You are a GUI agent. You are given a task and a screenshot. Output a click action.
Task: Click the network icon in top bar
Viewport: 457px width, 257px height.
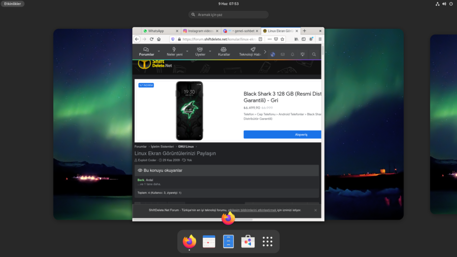tap(438, 4)
